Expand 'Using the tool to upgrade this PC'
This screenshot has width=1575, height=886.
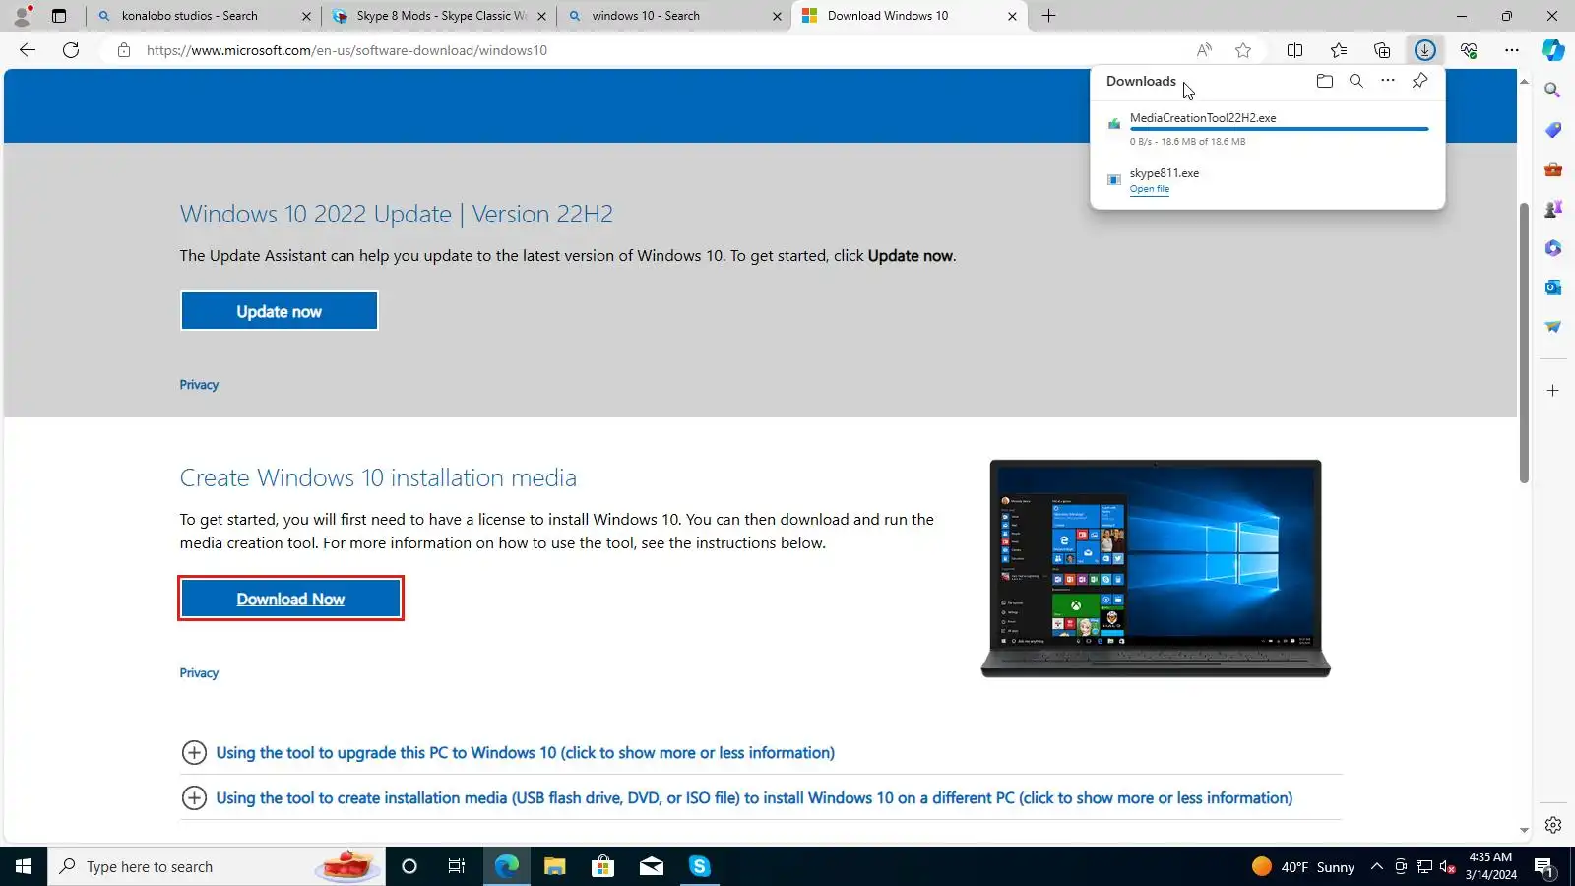[x=525, y=753]
